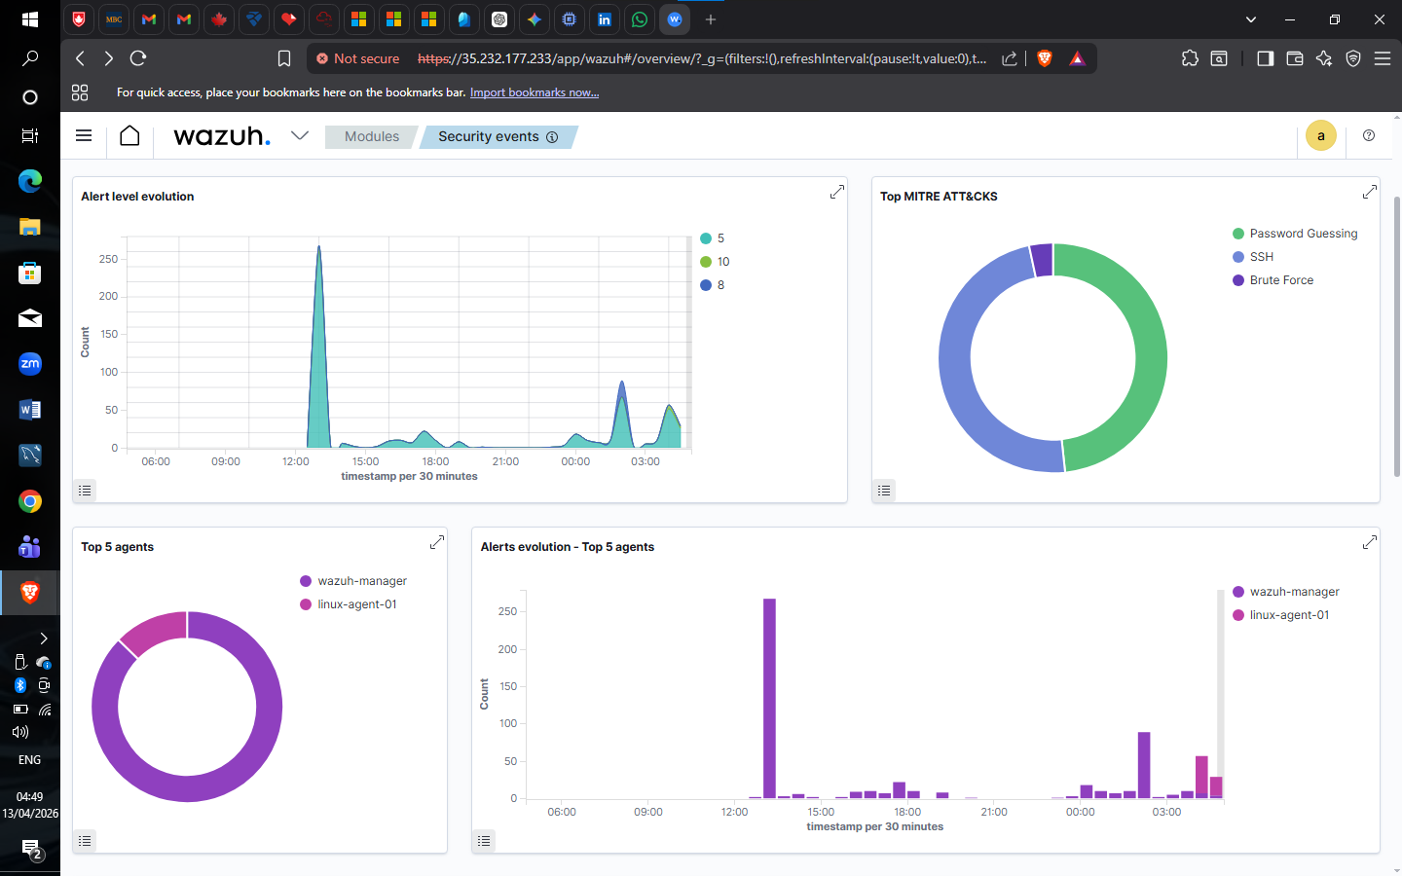1402x876 pixels.
Task: Maximize the Alert level evolution panel
Action: (836, 193)
